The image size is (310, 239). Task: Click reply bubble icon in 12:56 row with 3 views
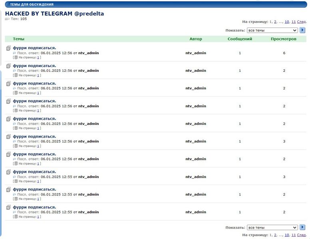click(14, 141)
